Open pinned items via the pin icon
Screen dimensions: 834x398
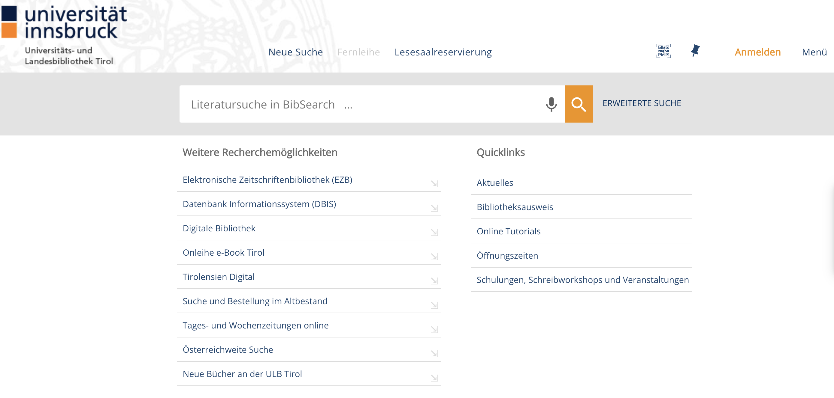pos(695,51)
